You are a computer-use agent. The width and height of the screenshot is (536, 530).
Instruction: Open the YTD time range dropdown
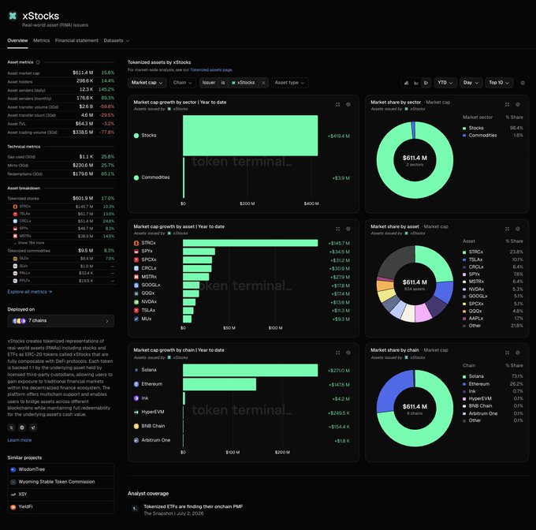445,83
